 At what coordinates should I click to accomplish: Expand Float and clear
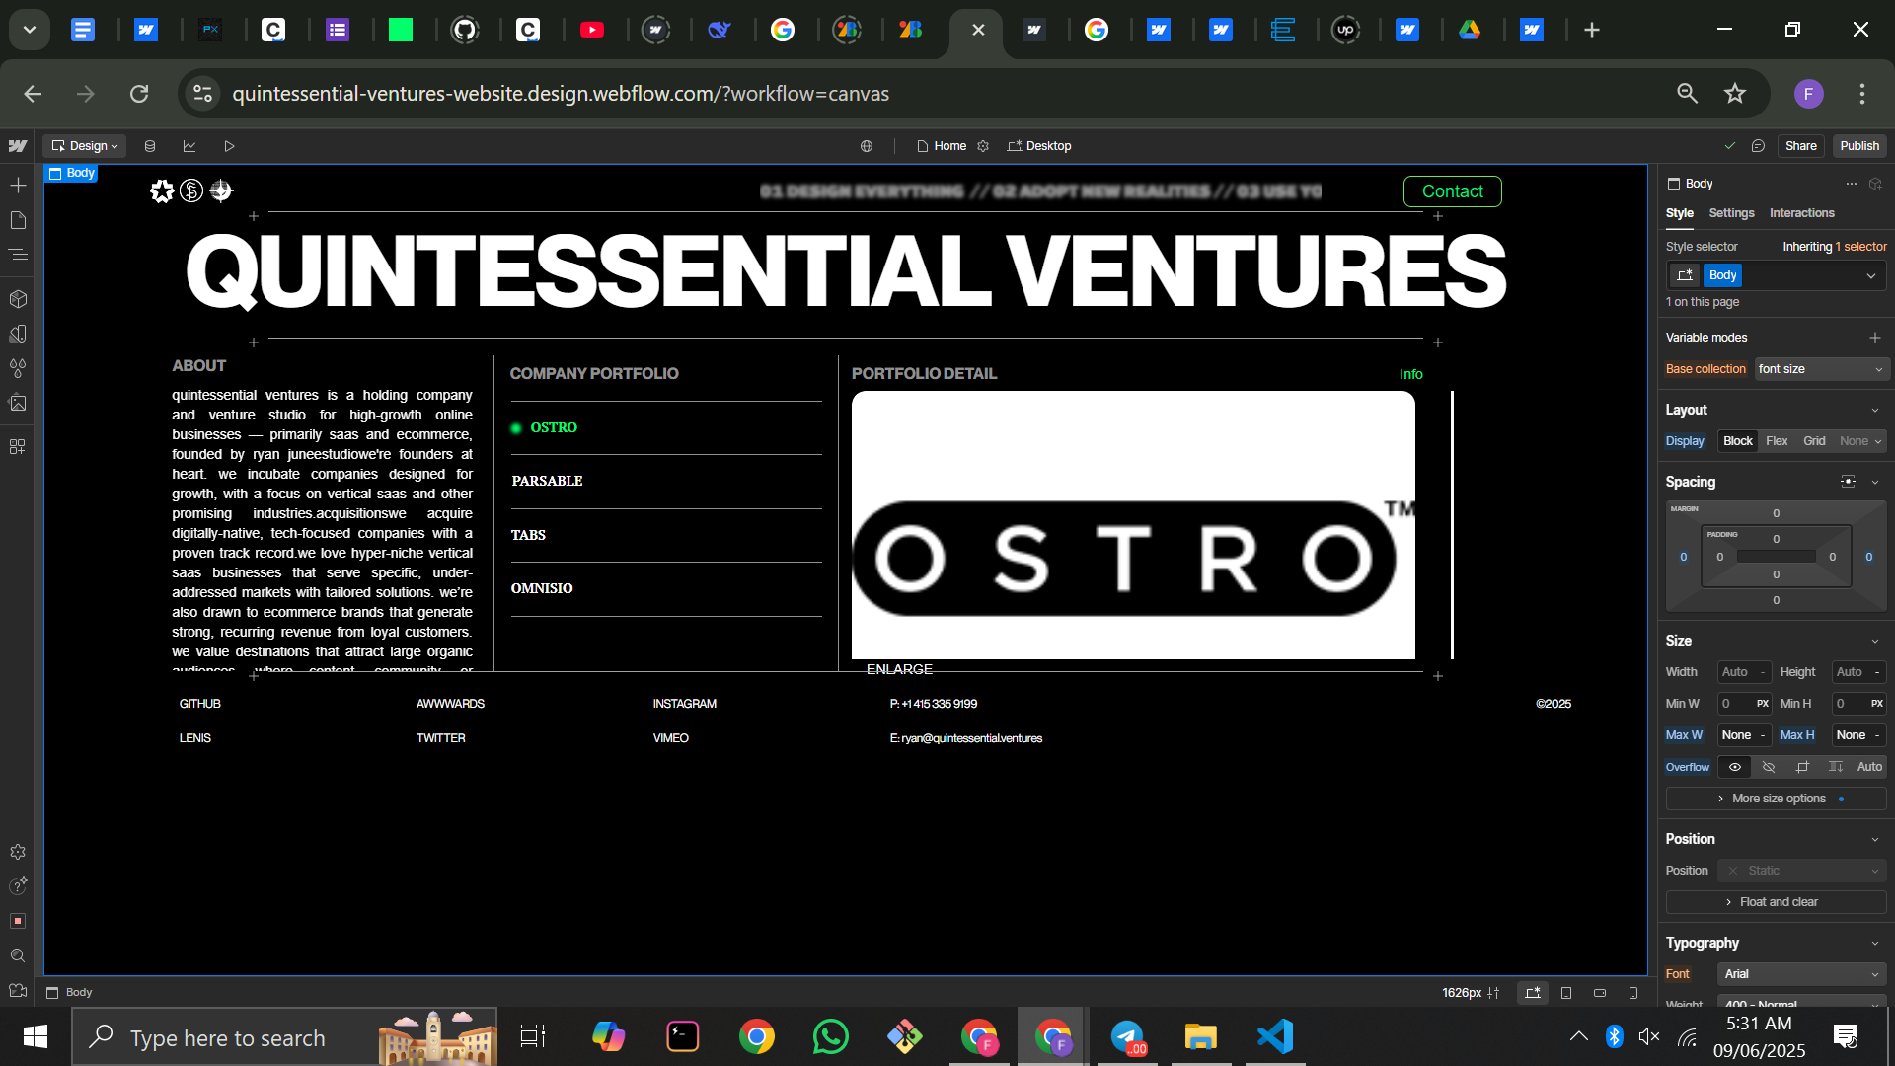tap(1776, 902)
